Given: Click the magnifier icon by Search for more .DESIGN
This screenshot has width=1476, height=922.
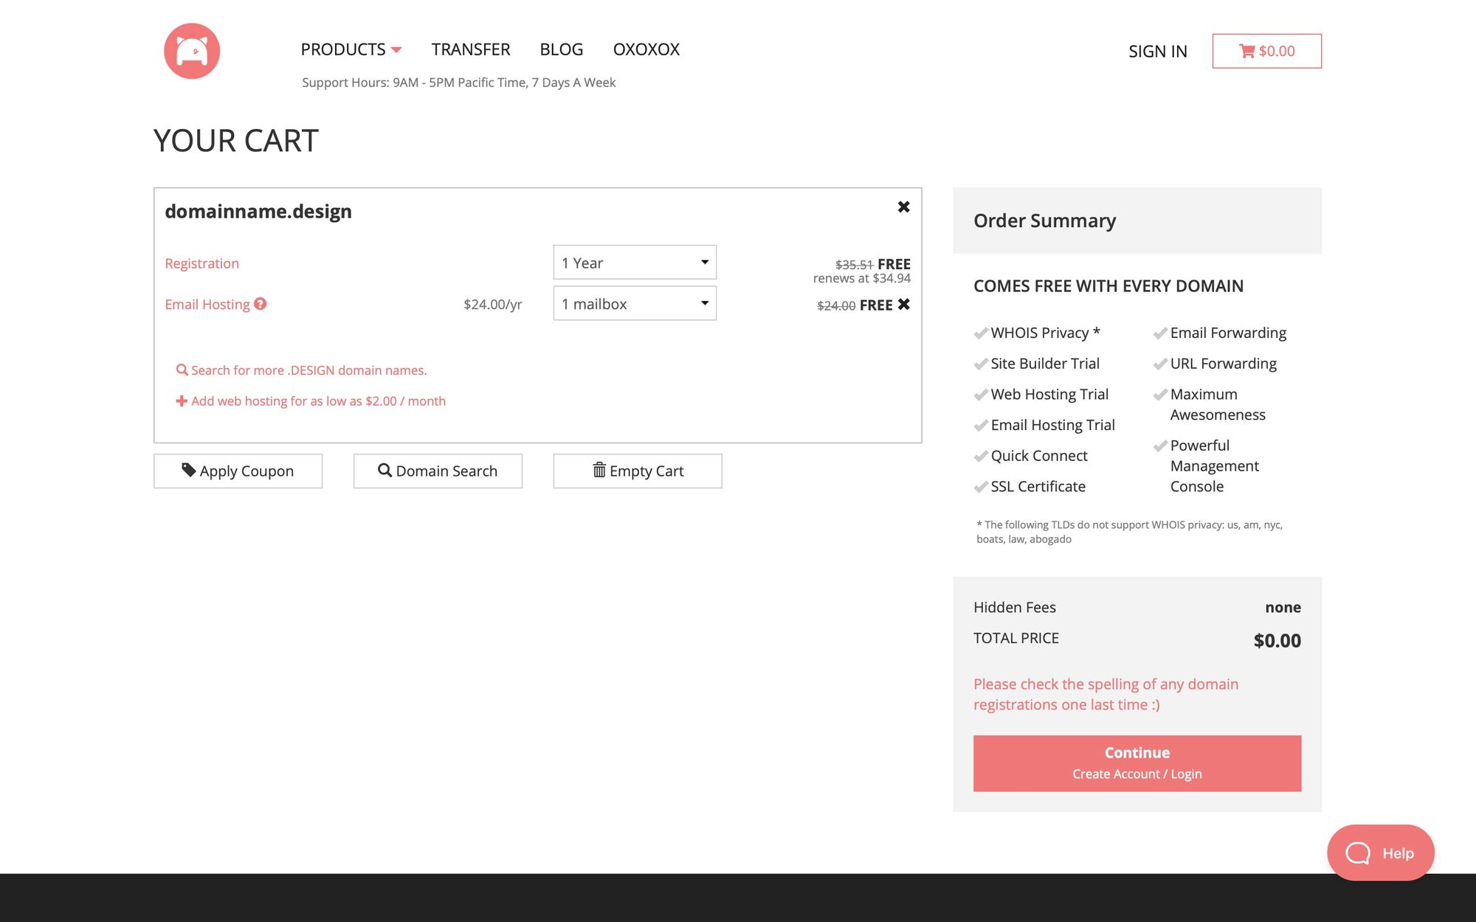Looking at the screenshot, I should click(x=182, y=370).
